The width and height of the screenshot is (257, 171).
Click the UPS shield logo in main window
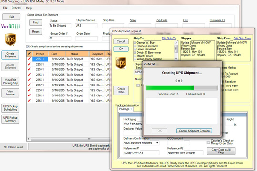coord(10,39)
